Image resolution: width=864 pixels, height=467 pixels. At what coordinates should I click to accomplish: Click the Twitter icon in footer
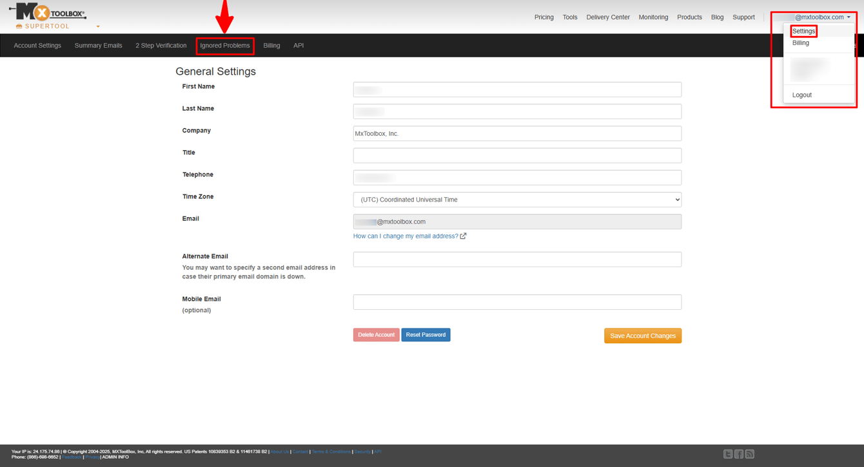(727, 454)
